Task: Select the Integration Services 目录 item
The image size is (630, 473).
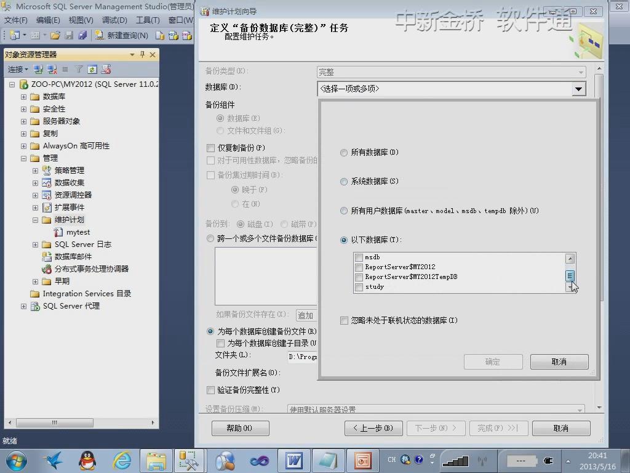Action: click(x=87, y=294)
